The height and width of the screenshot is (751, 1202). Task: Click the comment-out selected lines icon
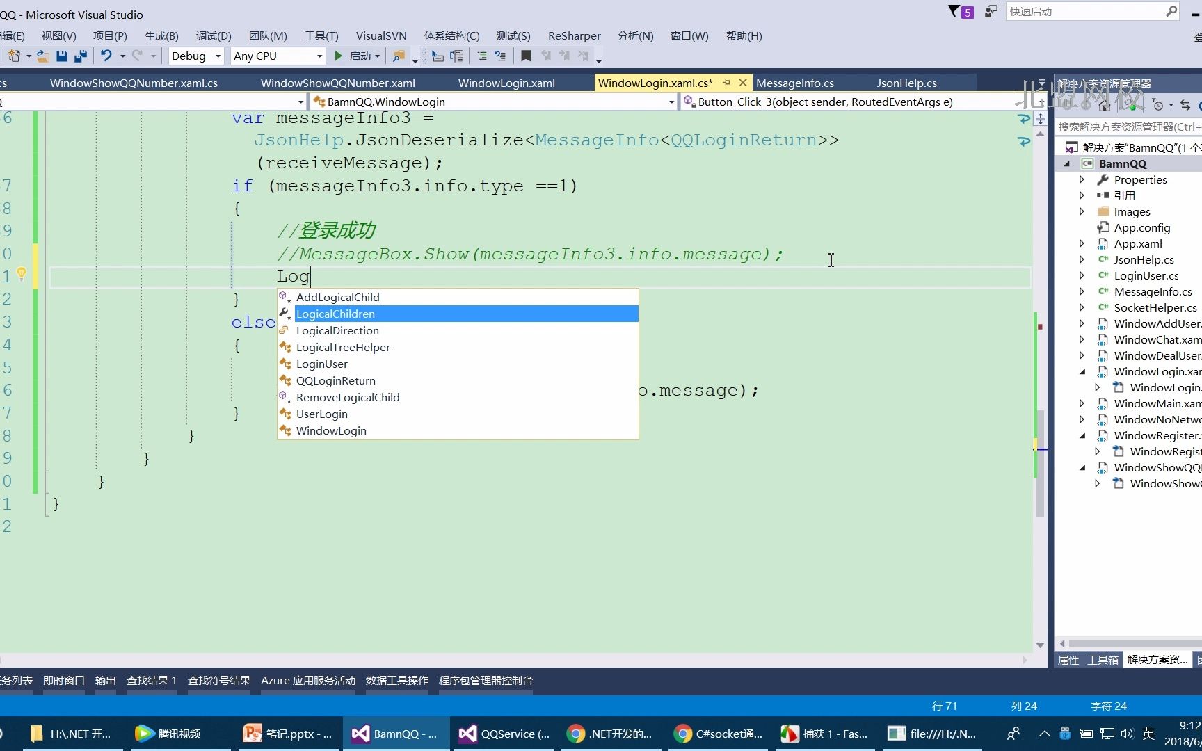click(x=482, y=56)
